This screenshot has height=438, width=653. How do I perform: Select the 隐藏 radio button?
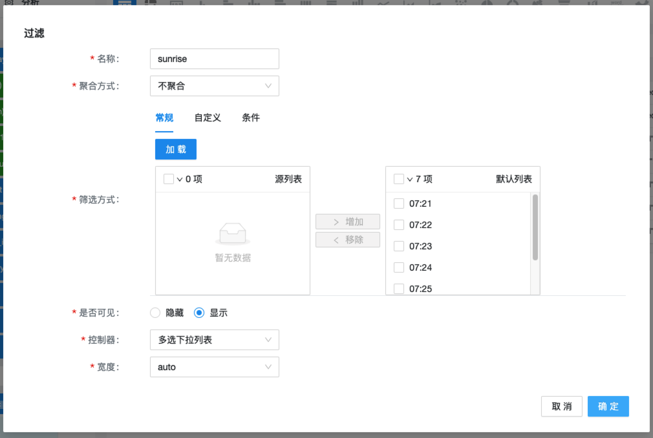pyautogui.click(x=155, y=313)
